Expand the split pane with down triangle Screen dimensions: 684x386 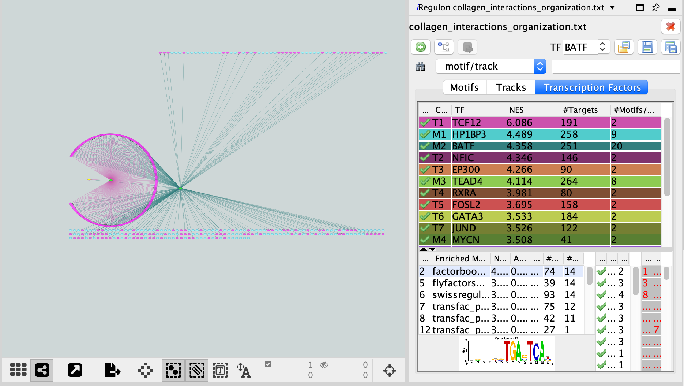tap(432, 249)
